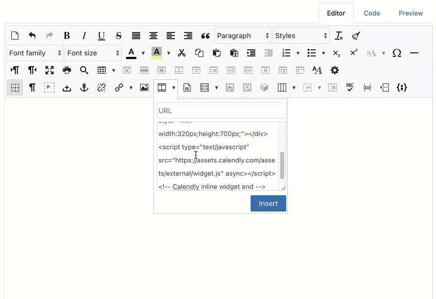Select the Bold formatting icon
The image size is (436, 299).
pyautogui.click(x=67, y=36)
